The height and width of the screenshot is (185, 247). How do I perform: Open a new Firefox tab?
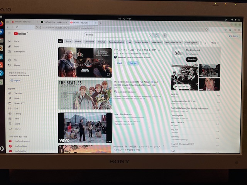tap(100, 23)
